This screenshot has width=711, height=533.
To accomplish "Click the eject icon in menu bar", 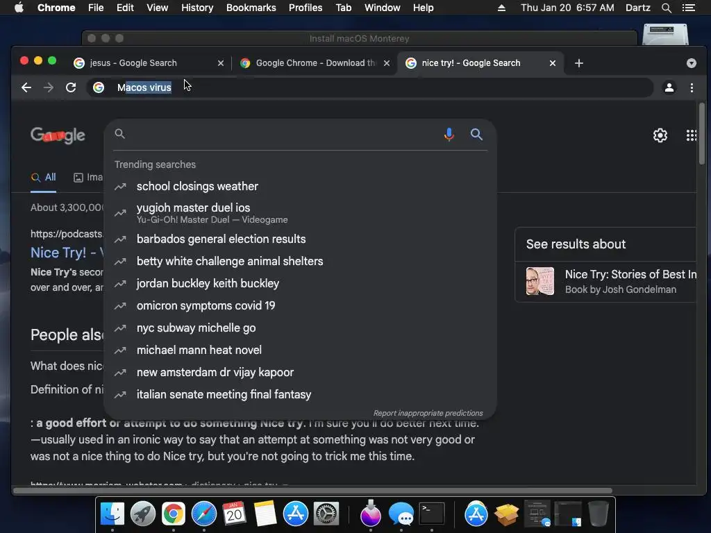I will point(501,8).
